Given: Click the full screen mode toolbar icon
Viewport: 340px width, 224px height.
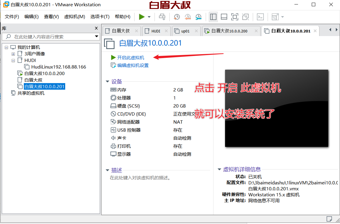Looking at the screenshot, I should pyautogui.click(x=235, y=17).
